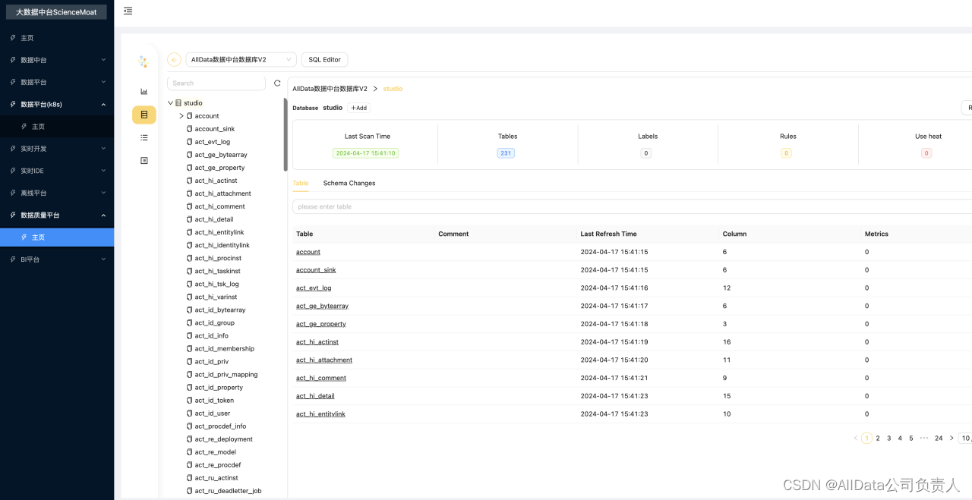Click the studio breadcrumb
The height and width of the screenshot is (500, 972).
[x=393, y=89]
